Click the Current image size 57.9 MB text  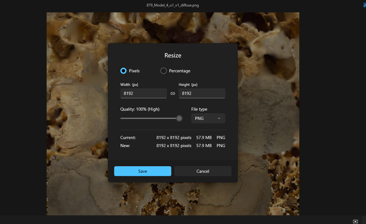(x=204, y=137)
